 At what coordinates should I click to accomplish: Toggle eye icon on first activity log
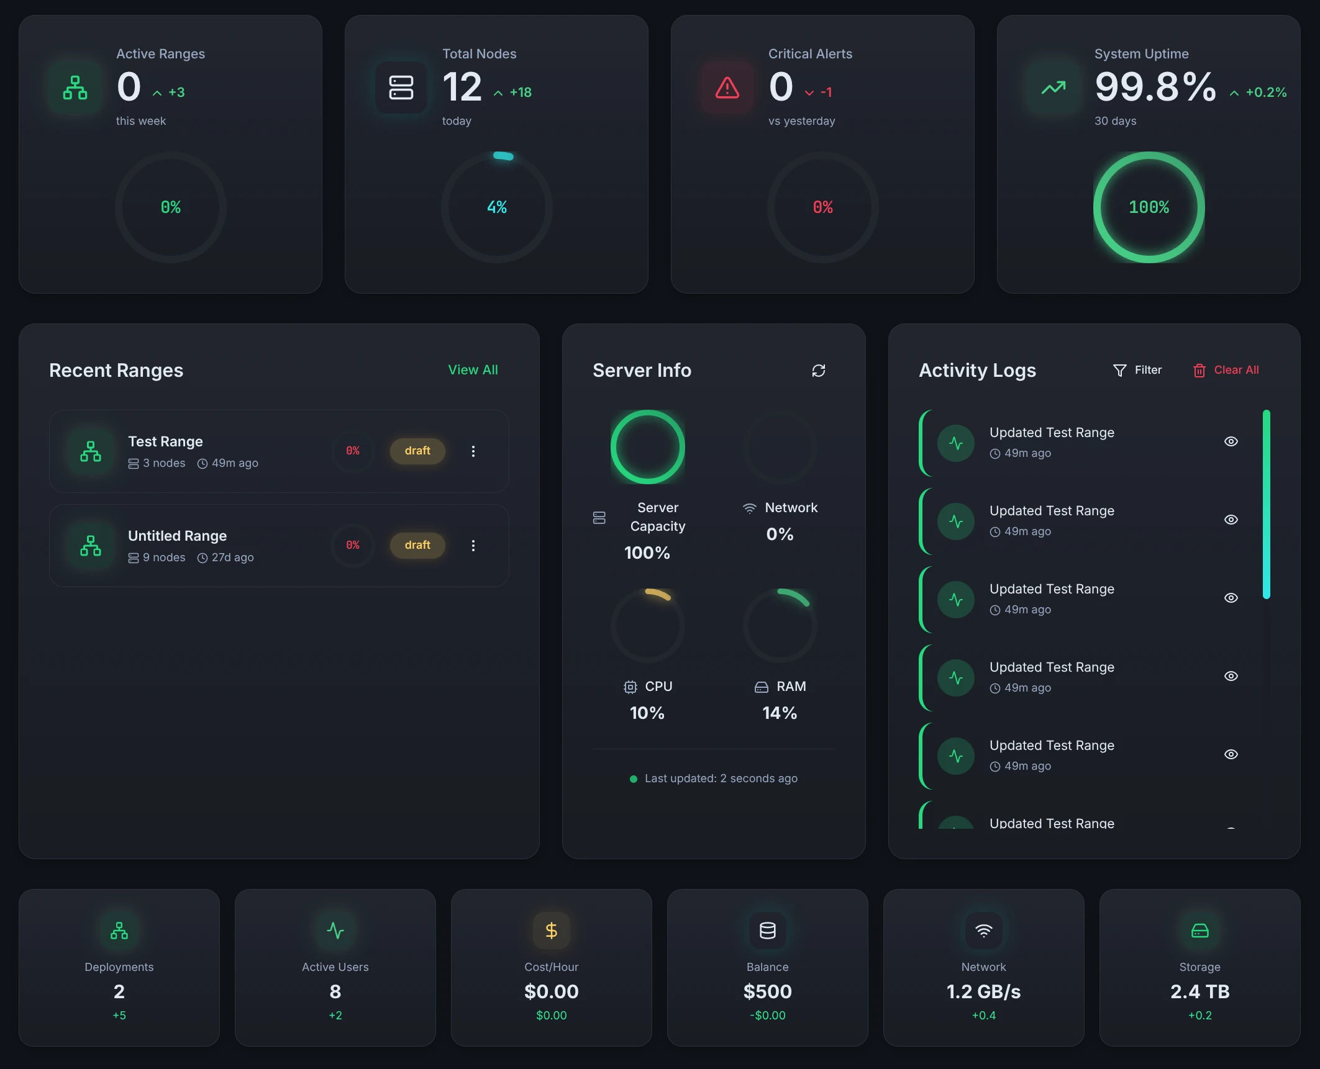(x=1231, y=441)
